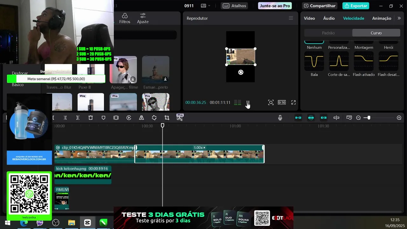Switch to the Áudio tab
407x229 pixels.
point(329,18)
